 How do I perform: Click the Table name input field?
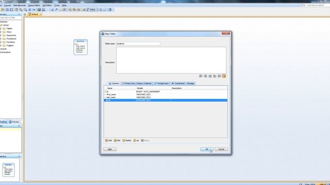click(138, 44)
